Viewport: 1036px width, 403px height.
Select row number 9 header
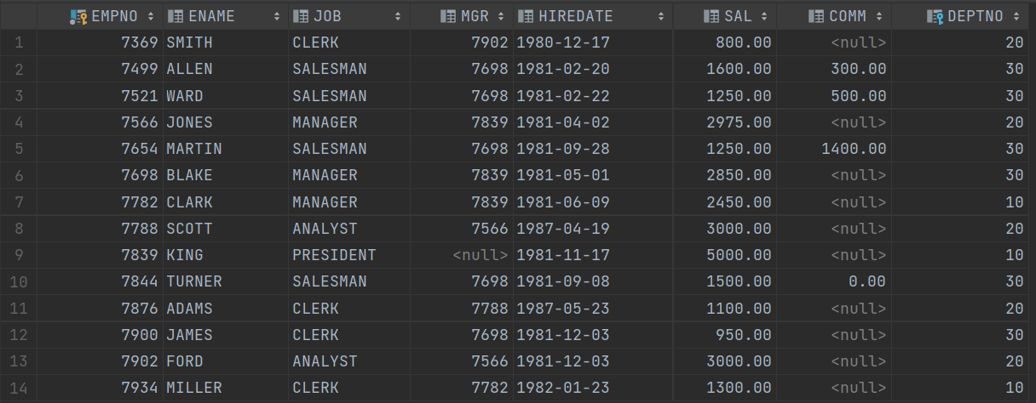click(x=19, y=255)
